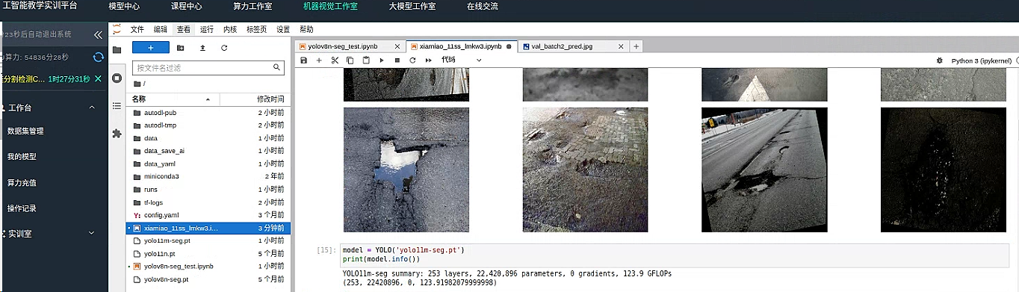1019x292 pixels.
Task: Click the blue new launcher plus button
Action: tap(150, 47)
